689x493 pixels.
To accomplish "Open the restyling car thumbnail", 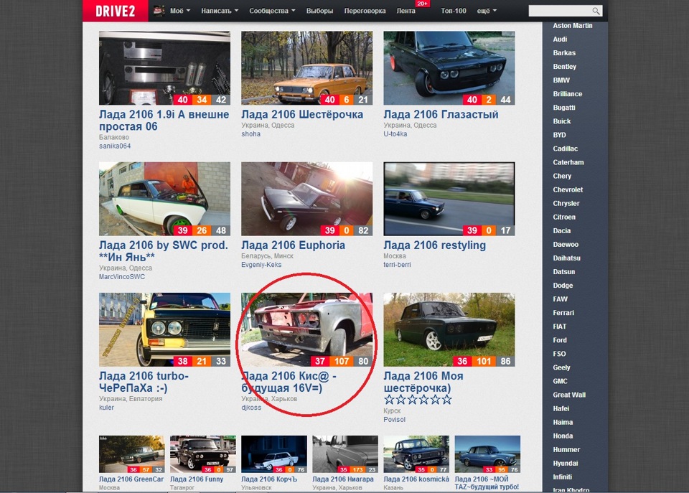I will point(449,199).
